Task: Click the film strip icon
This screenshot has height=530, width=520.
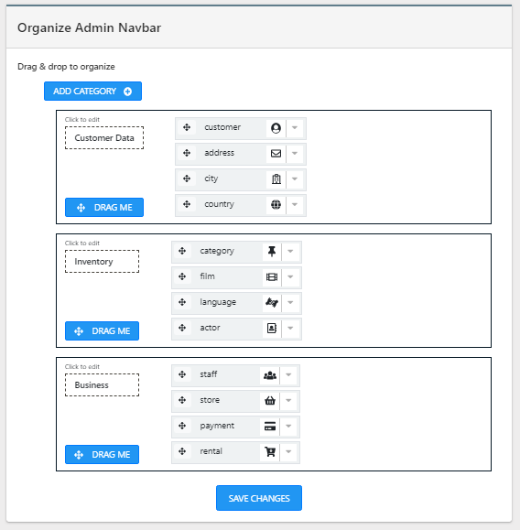Action: coord(272,277)
